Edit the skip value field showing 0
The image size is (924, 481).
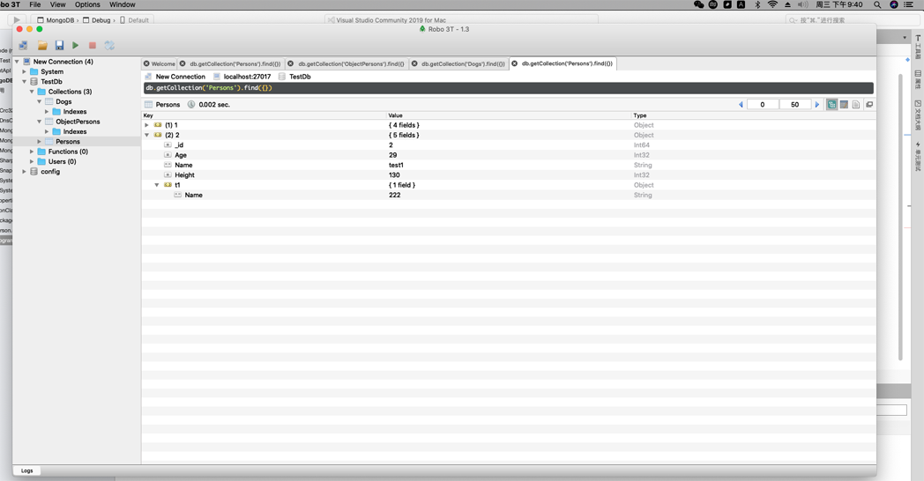[x=763, y=104]
